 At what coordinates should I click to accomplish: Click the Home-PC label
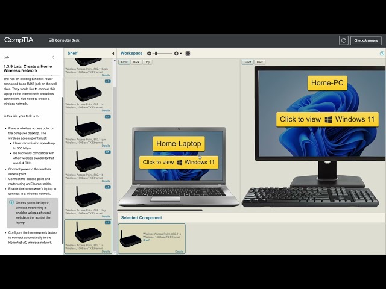pyautogui.click(x=327, y=83)
